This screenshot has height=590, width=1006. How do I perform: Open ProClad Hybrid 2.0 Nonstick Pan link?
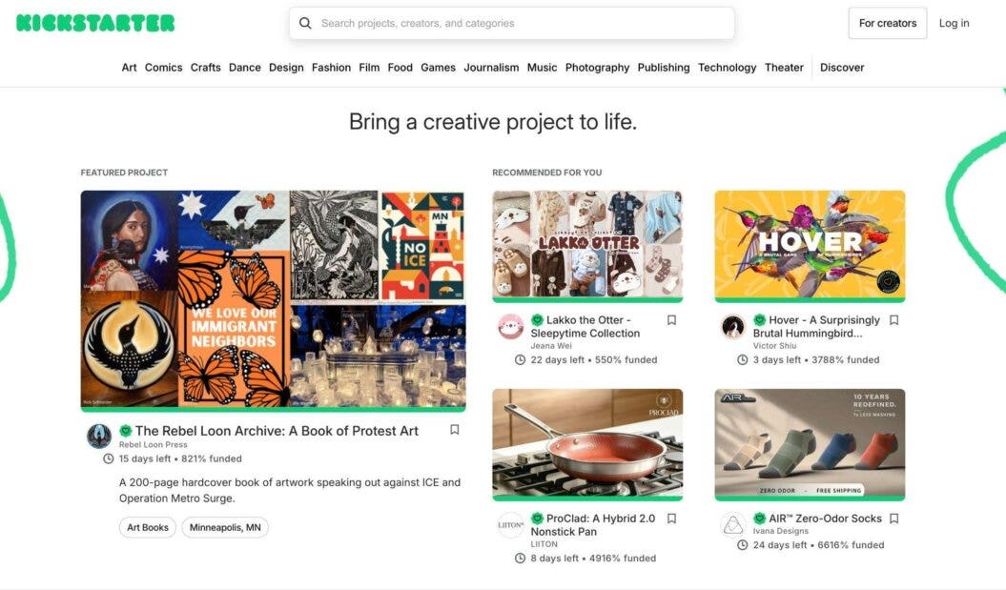593,524
